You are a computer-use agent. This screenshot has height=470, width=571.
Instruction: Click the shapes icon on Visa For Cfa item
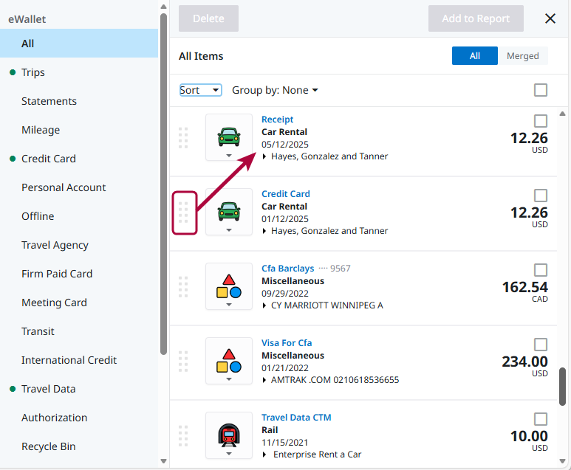(229, 360)
